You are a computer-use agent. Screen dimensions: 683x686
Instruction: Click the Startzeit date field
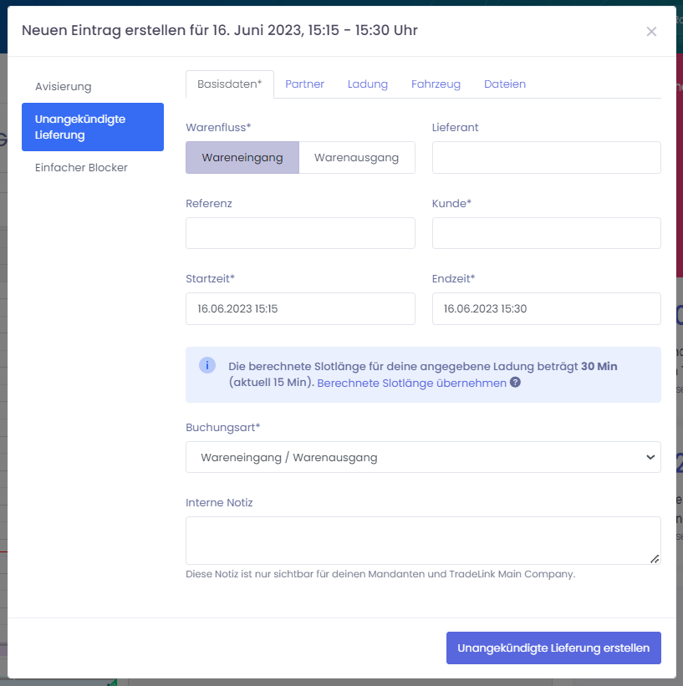point(300,308)
